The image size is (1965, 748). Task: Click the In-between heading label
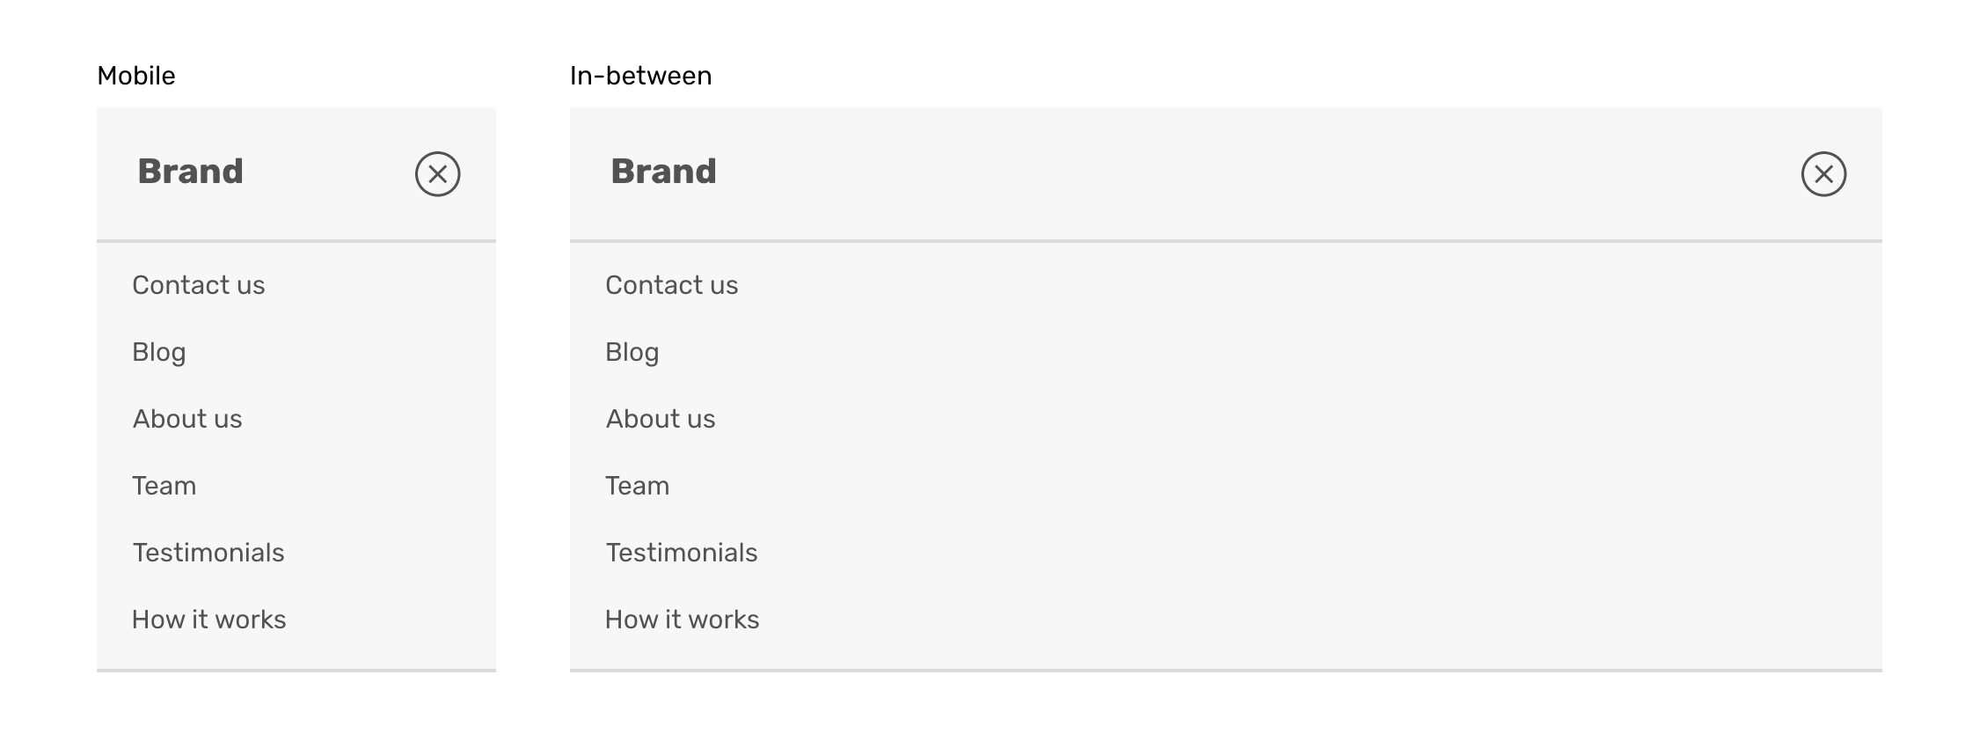tap(640, 76)
